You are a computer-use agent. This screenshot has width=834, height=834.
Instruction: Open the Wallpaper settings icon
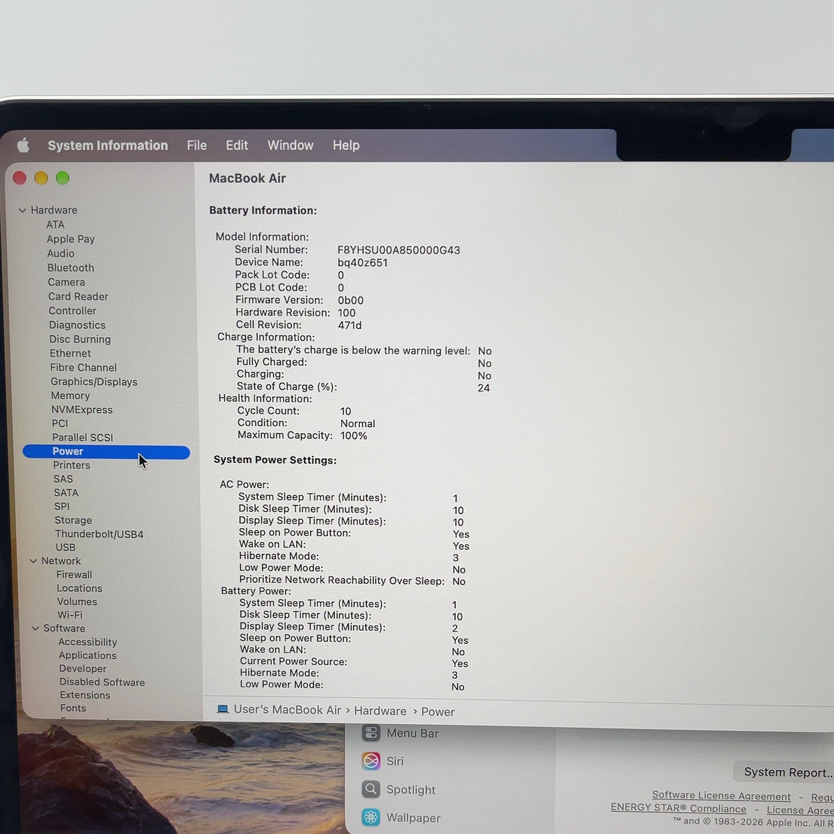point(371,817)
